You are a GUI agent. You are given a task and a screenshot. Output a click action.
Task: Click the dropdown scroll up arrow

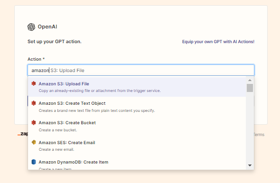point(250,80)
